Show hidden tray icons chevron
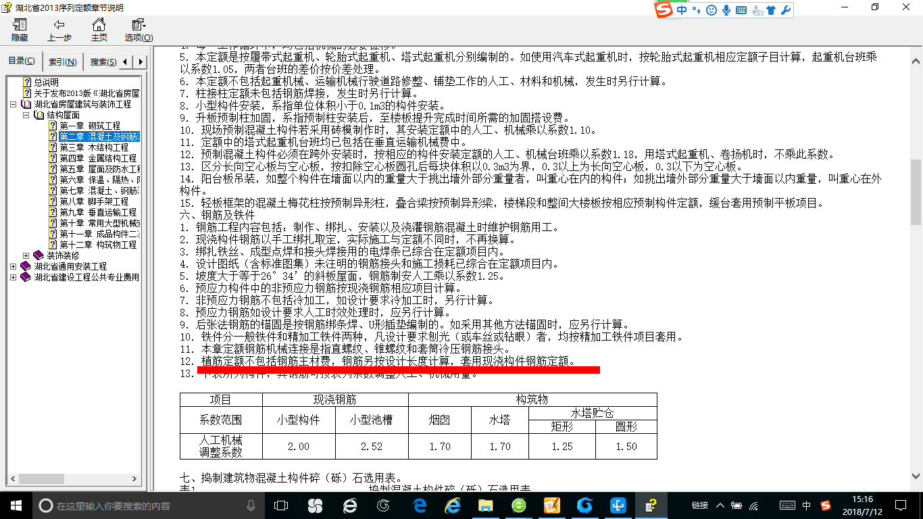The height and width of the screenshot is (519, 923). (721, 505)
